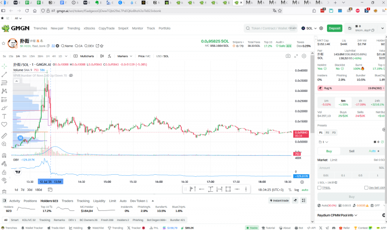This screenshot has height=230, width=387.
Task: Open the indicators fx menu
Action: coord(109,56)
